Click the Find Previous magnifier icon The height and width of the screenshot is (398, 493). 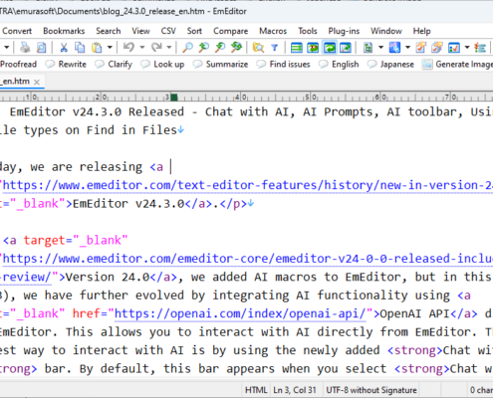pos(220,48)
